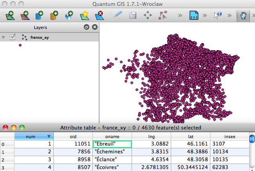Select attribute table row 2 header
255x171 pixels.
pos(7,160)
